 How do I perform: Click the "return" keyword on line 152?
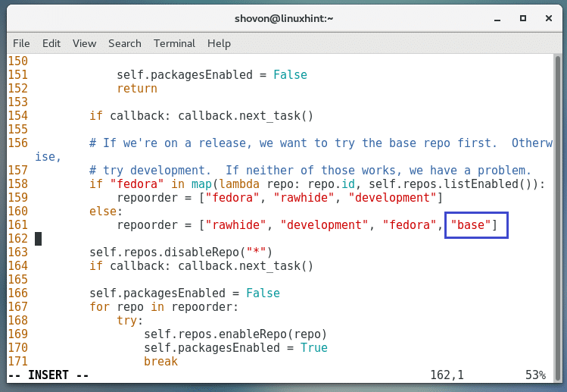pyautogui.click(x=137, y=88)
